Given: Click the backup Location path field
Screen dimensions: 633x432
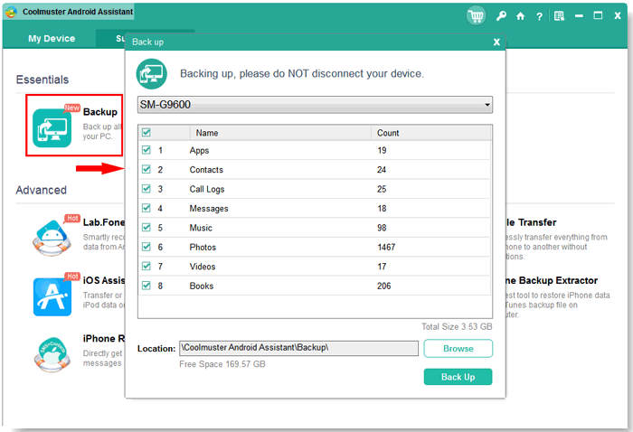Looking at the screenshot, I should click(x=298, y=348).
